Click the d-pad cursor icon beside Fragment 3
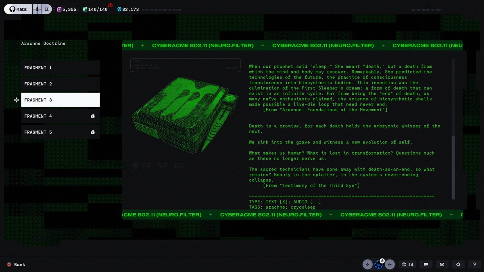The image size is (484, 272). coord(17,100)
